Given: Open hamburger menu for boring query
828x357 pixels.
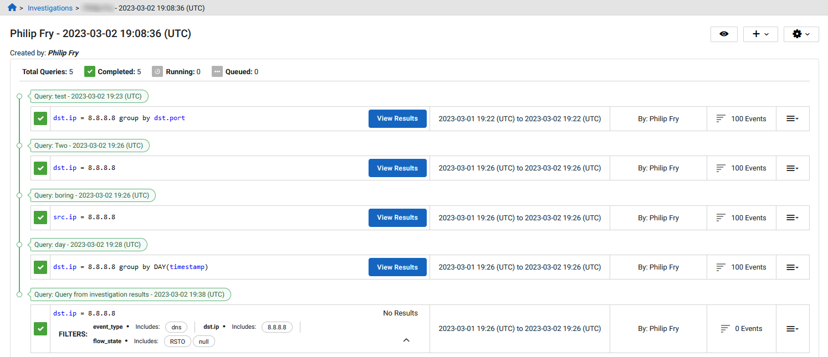Looking at the screenshot, I should coord(793,218).
